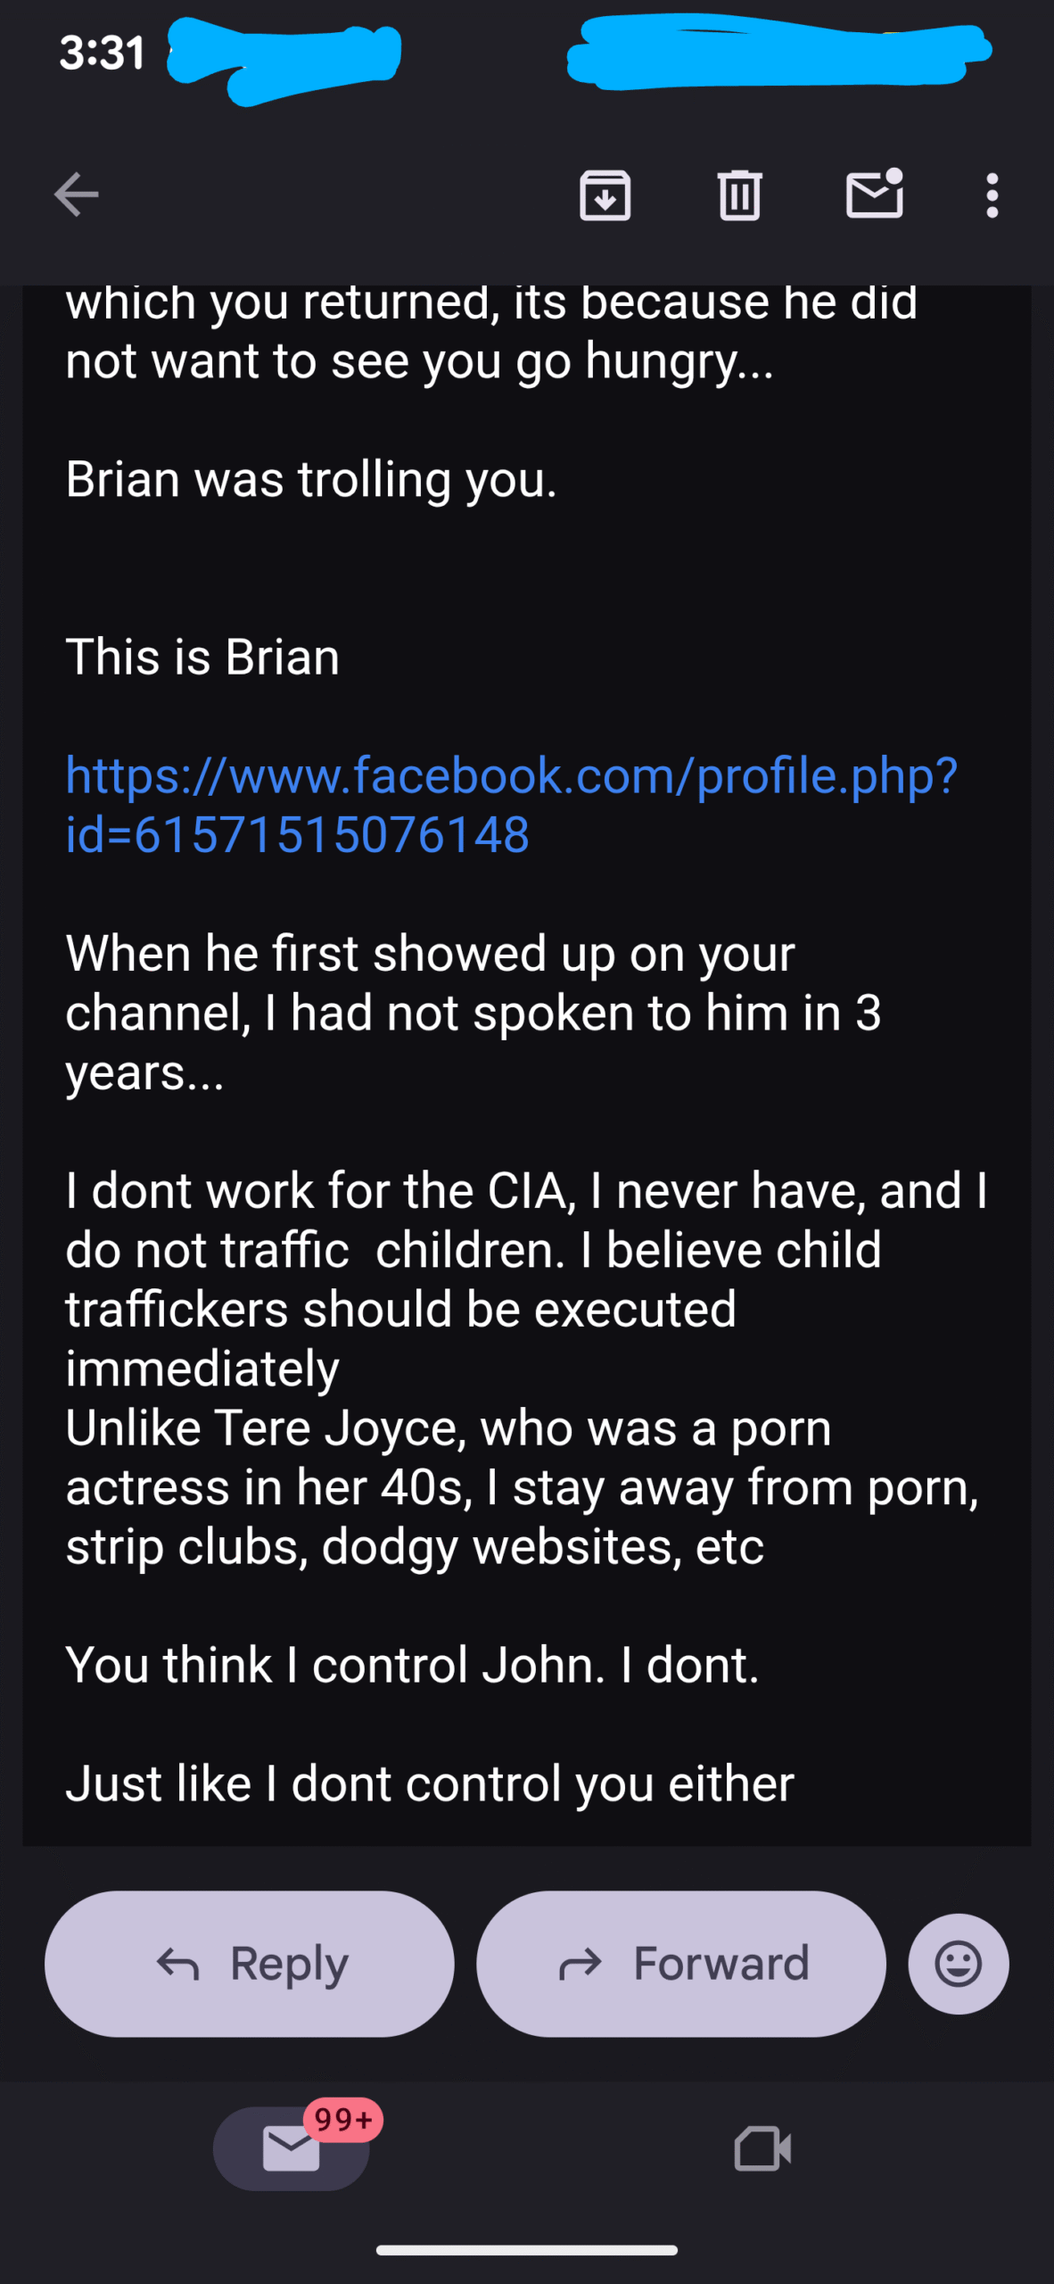Tap the 'This is Brian' text
The height and width of the screenshot is (2284, 1054).
point(202,658)
